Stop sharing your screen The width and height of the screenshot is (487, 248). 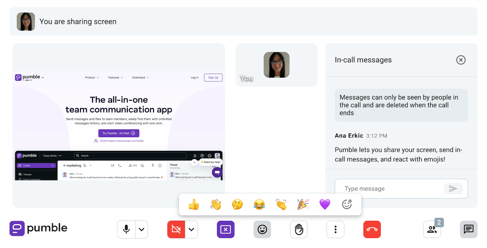[226, 229]
